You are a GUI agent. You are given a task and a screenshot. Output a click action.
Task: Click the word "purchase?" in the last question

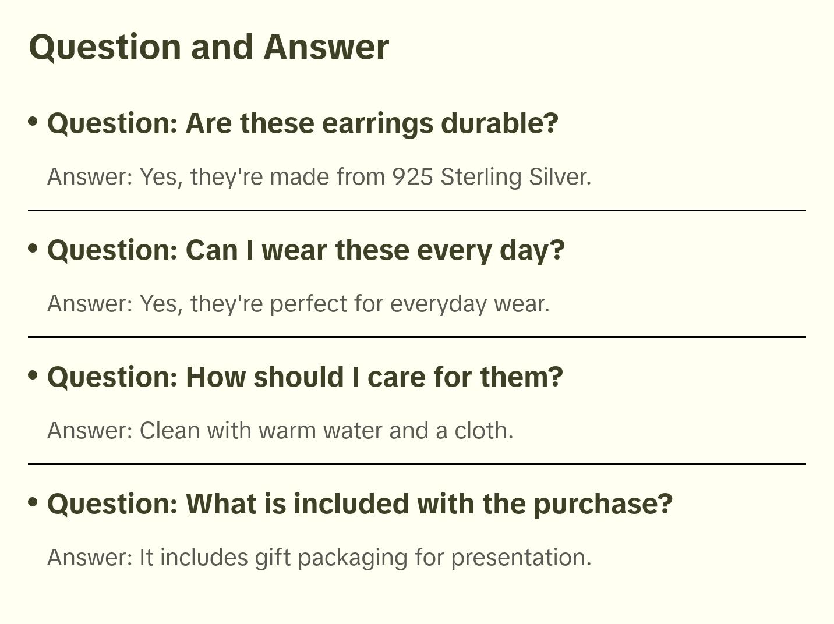(603, 504)
